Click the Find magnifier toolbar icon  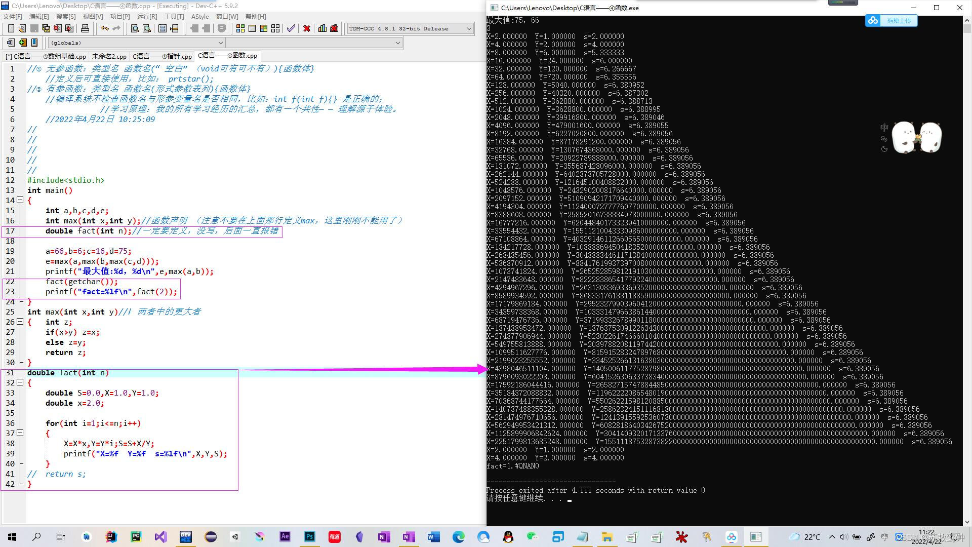[135, 28]
